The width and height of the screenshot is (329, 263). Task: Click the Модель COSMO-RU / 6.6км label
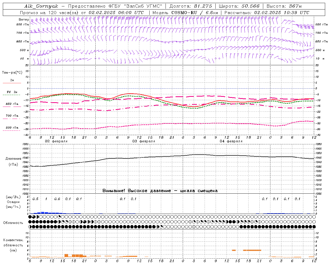point(185,13)
